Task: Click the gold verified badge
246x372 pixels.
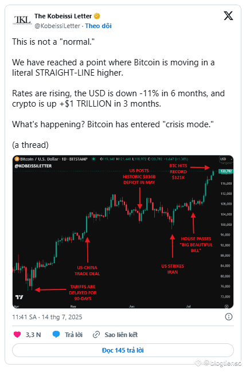Action: [x=97, y=16]
